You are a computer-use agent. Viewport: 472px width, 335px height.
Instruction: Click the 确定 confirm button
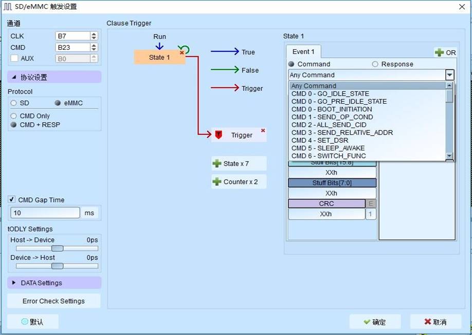[375, 322]
